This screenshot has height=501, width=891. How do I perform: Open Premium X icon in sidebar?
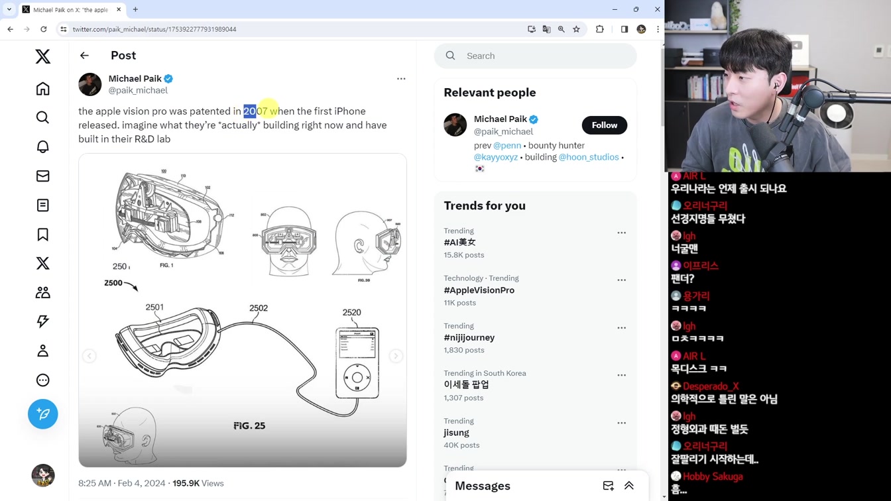43,263
